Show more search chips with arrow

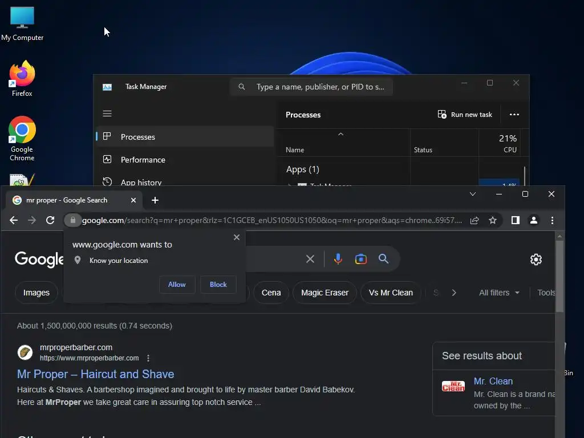point(453,293)
